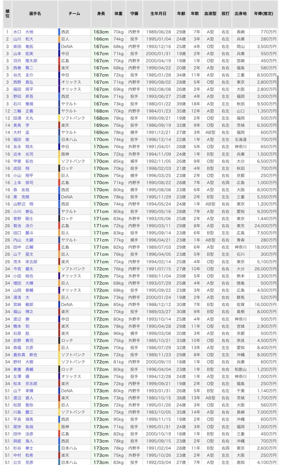Viewport: 281px width, 465px height.
Task: Open player link 美馬 学
Action: [22, 125]
